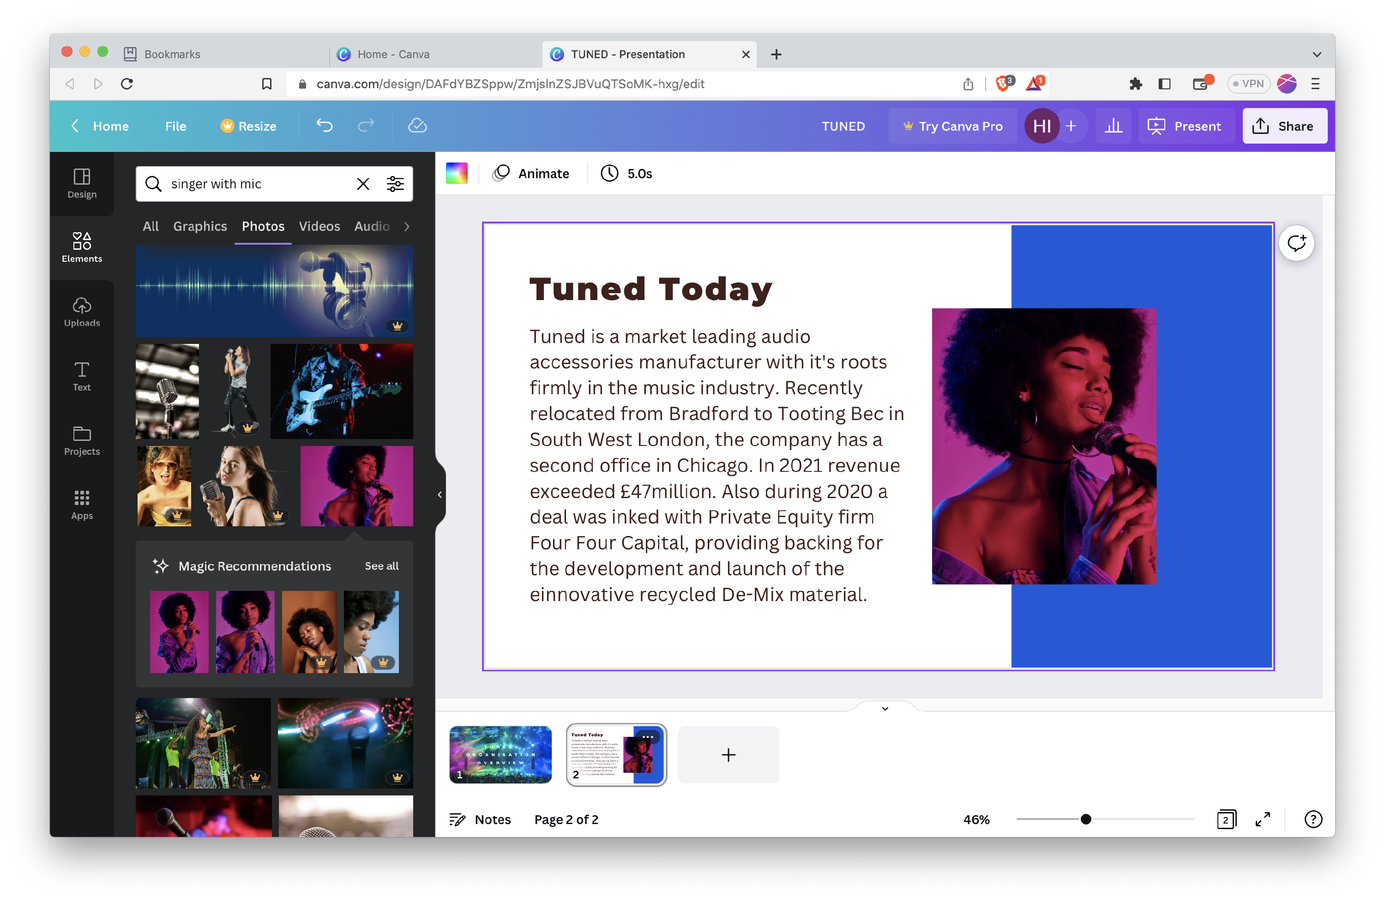Collapse the elements side panel
The height and width of the screenshot is (903, 1385).
point(440,494)
